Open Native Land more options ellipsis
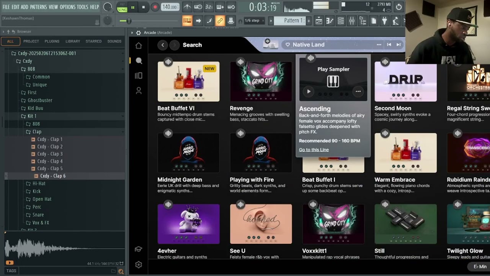This screenshot has width=490, height=276. pos(379,44)
